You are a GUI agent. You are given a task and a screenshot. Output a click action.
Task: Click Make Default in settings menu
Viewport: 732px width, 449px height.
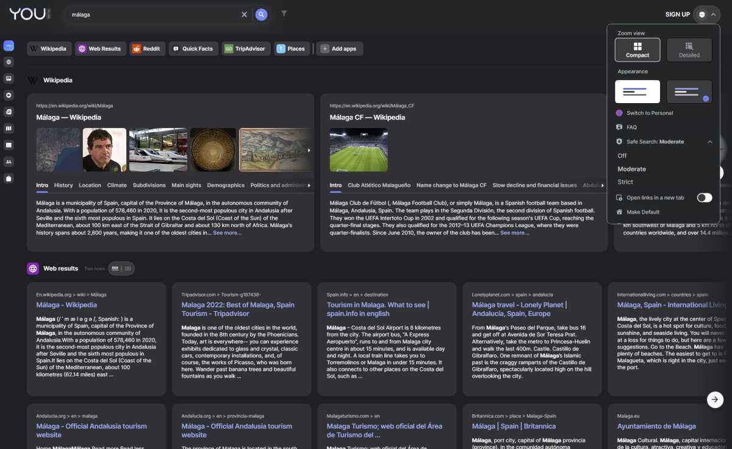pyautogui.click(x=638, y=212)
